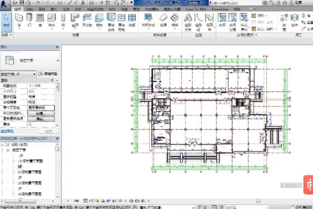Open the type selector dropdown showing 楼层平面
This screenshot has width=313, height=209.
pos(58,61)
